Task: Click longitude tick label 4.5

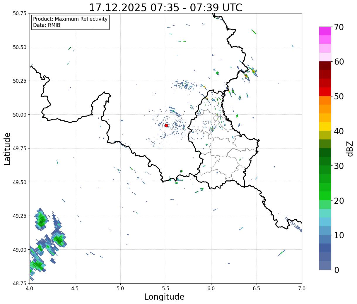Action: pos(75,288)
